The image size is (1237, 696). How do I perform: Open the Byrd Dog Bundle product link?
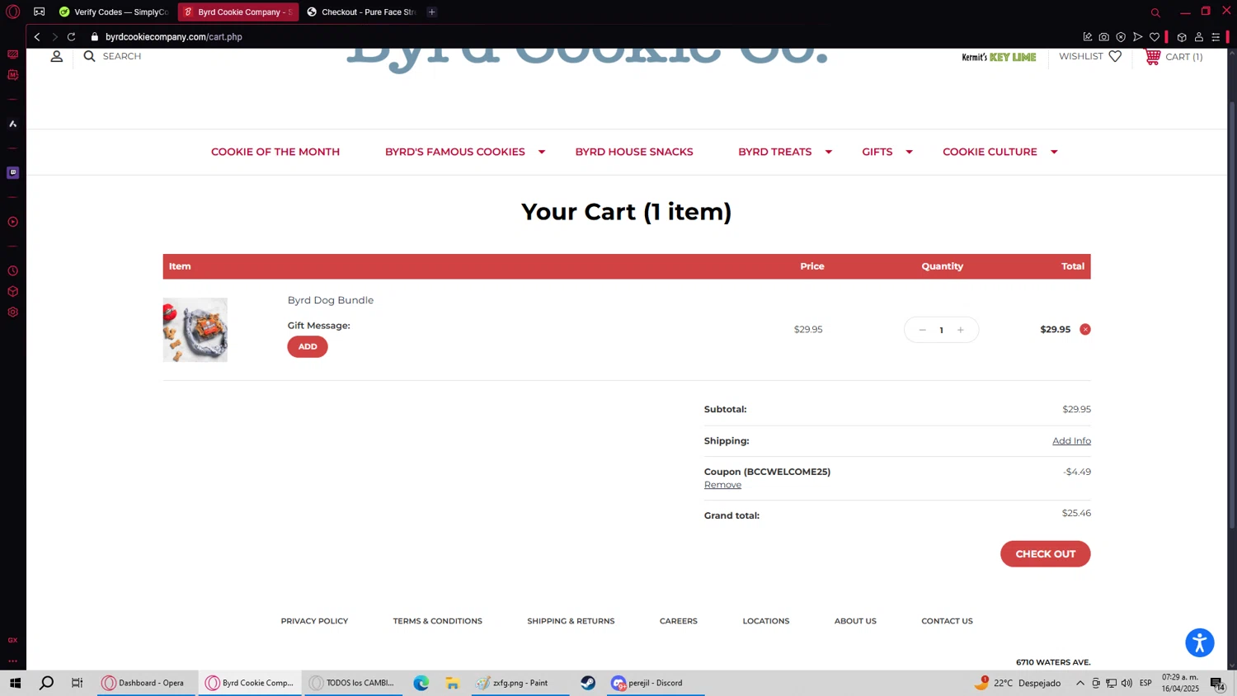pos(331,300)
